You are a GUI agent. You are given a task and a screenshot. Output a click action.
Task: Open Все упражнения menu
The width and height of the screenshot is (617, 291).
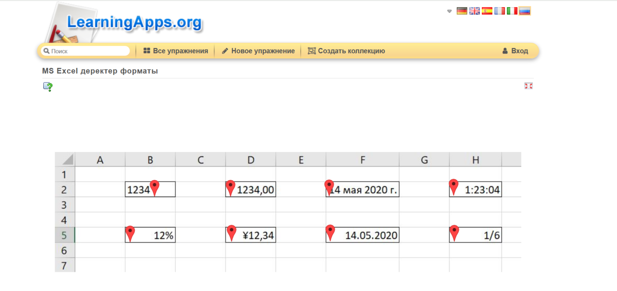click(176, 51)
